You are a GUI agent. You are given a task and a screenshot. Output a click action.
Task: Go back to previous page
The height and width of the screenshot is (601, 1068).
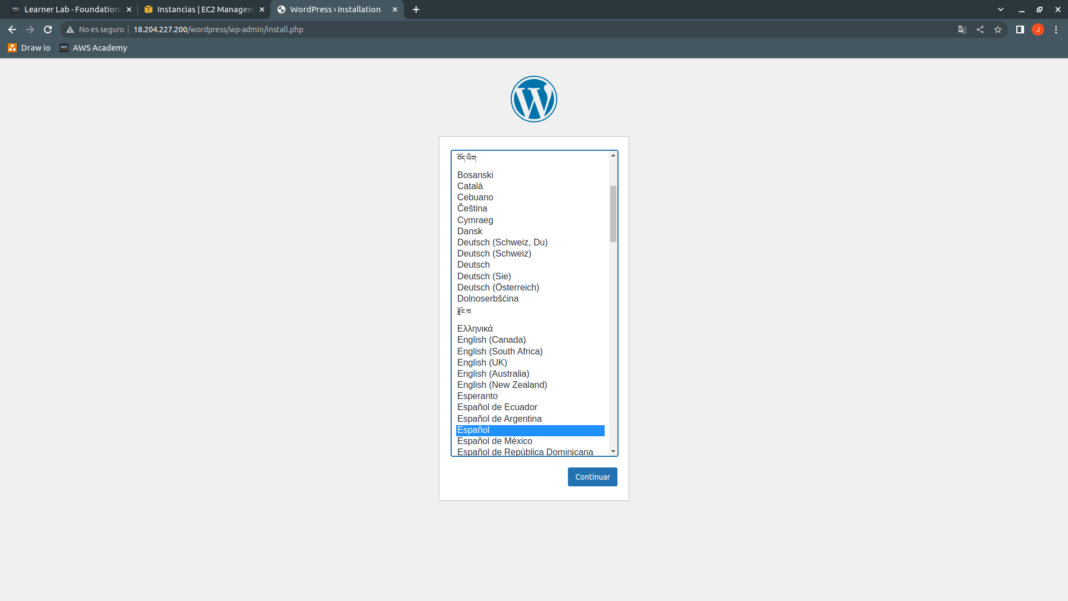tap(12, 29)
